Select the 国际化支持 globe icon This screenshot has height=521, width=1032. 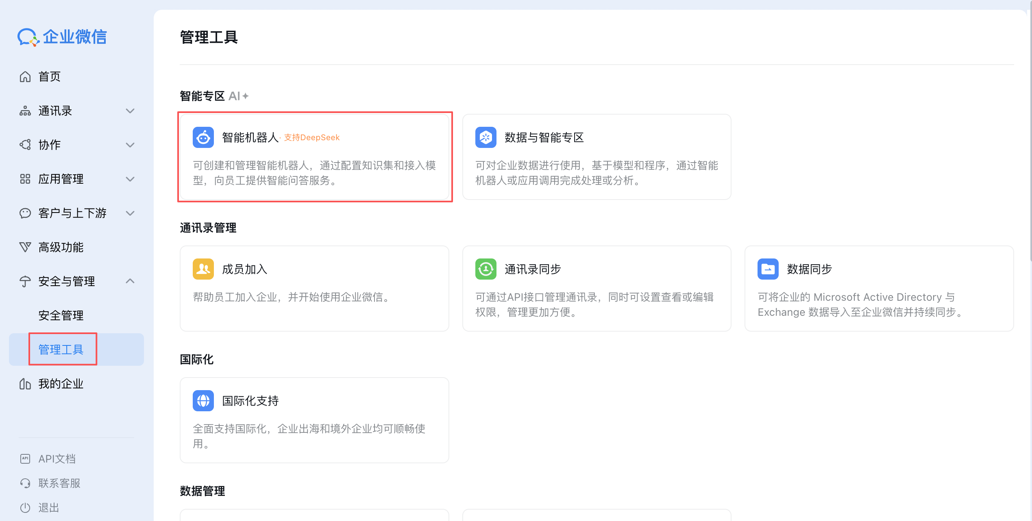[x=203, y=401]
